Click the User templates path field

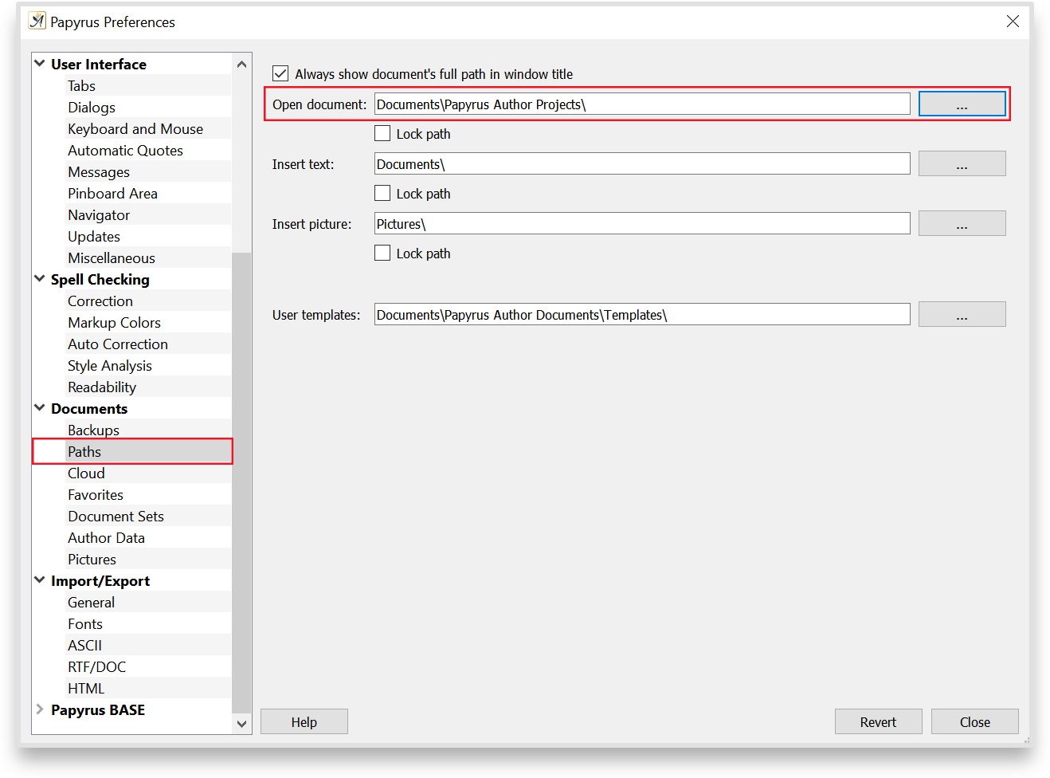(642, 314)
